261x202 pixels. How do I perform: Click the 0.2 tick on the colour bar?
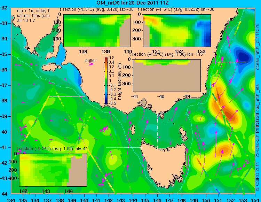point(111,71)
